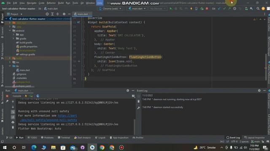Collapse the lib folder

tap(10, 66)
